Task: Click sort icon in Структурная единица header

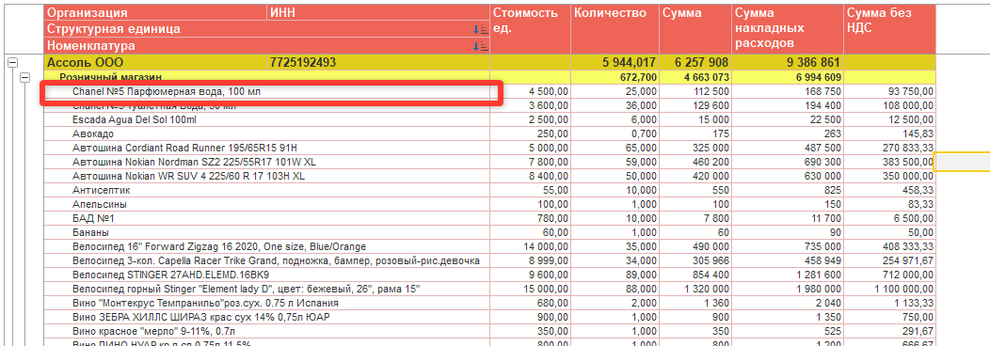Action: [x=481, y=30]
